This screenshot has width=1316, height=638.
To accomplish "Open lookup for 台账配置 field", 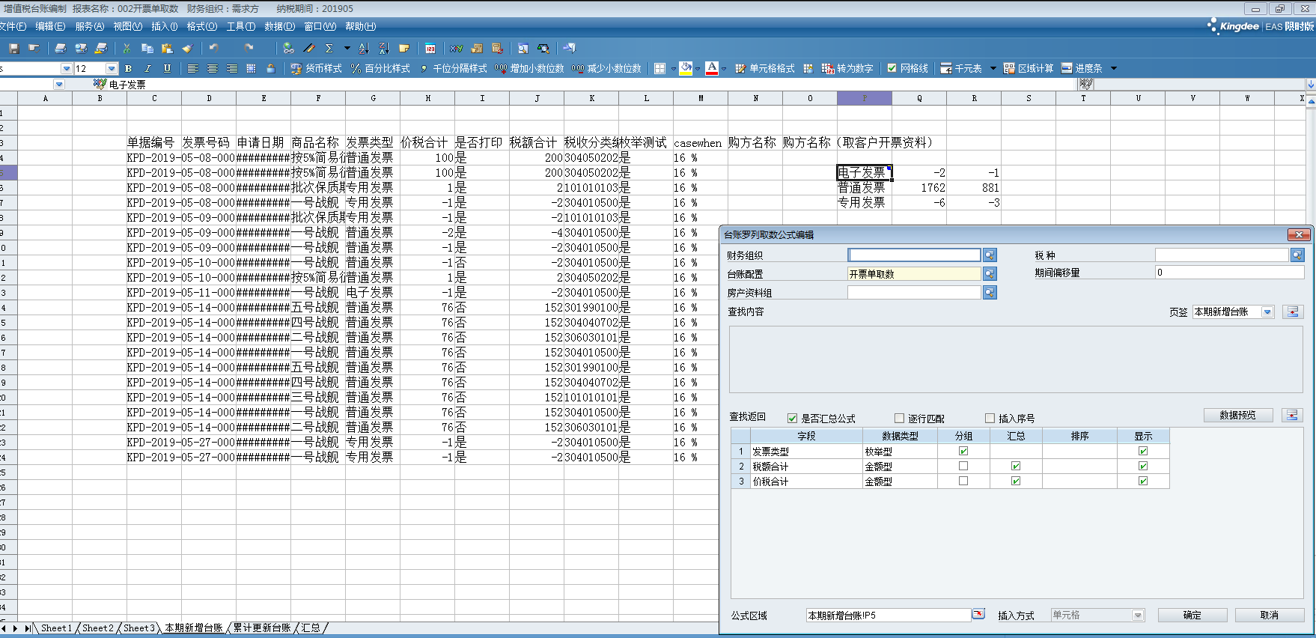I will pyautogui.click(x=990, y=274).
